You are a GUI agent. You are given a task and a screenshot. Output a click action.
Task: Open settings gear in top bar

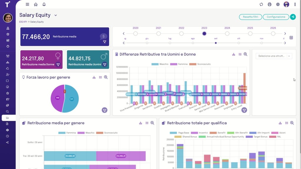coord(278,4)
